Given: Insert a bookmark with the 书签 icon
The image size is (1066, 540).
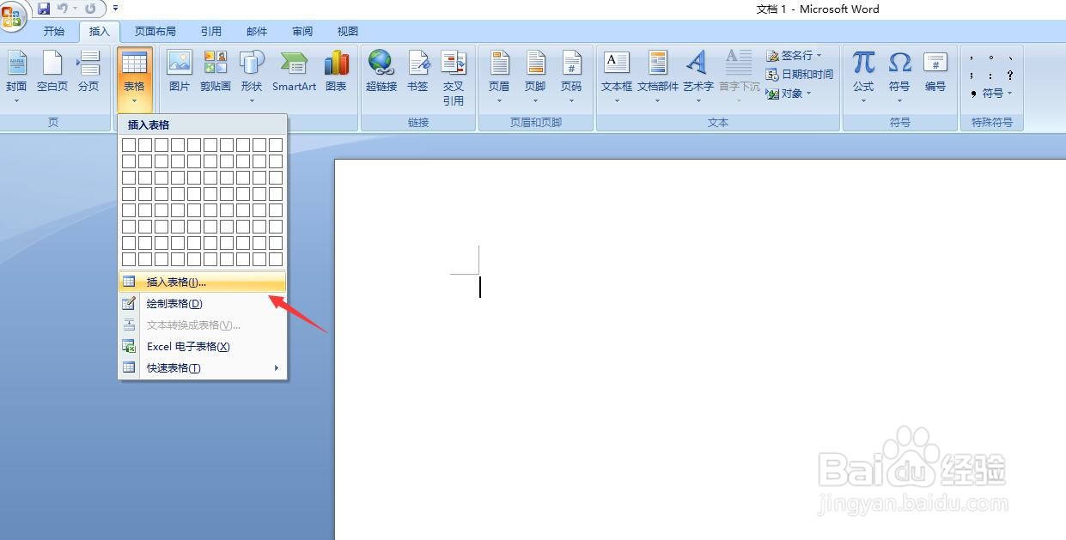Looking at the screenshot, I should (x=418, y=73).
